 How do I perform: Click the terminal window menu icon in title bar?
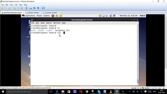tap(32, 20)
